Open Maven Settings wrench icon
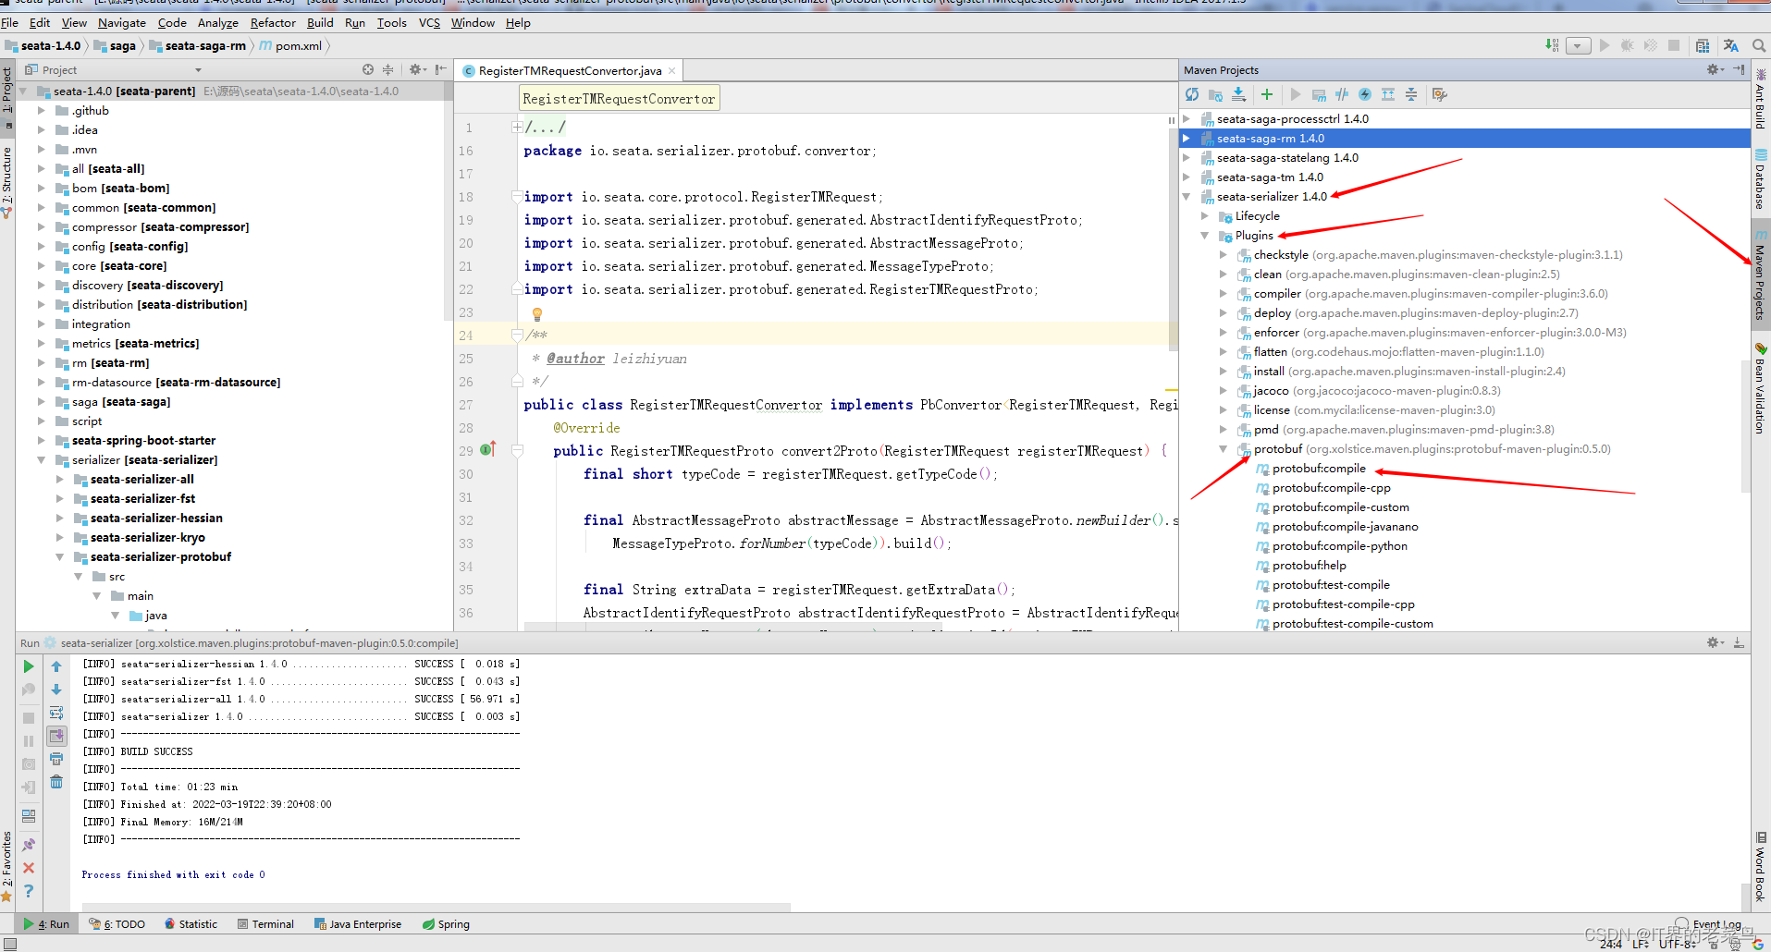Image resolution: width=1771 pixels, height=952 pixels. point(1438,94)
